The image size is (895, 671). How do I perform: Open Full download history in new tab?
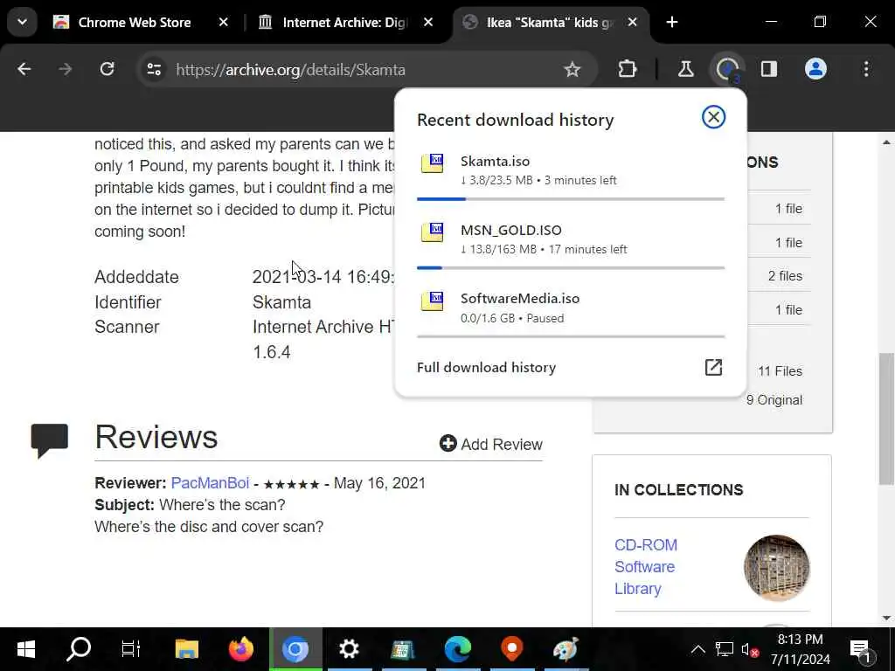(x=713, y=367)
